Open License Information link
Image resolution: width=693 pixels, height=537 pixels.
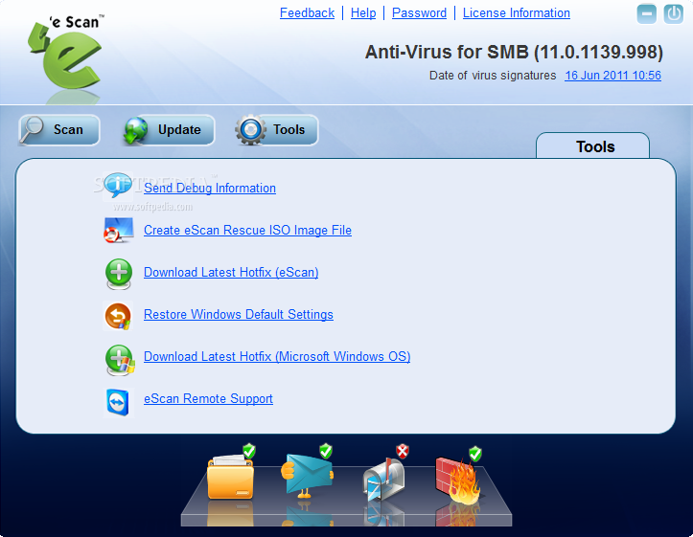click(x=517, y=13)
